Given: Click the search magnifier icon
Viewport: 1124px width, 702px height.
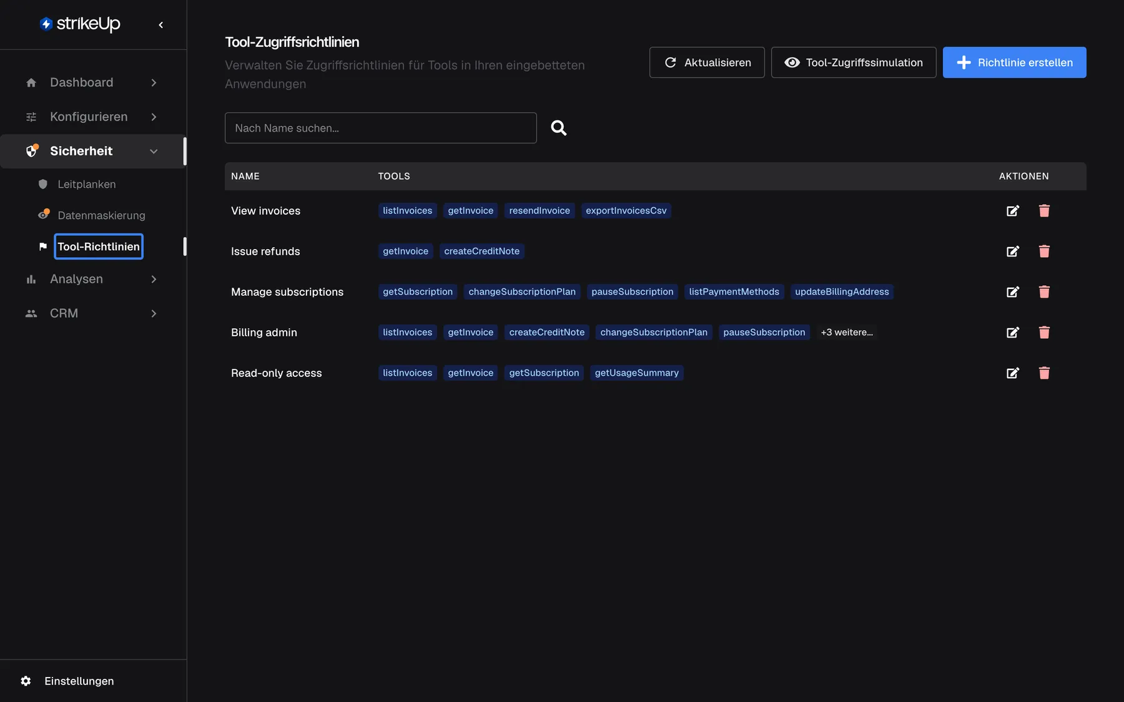Looking at the screenshot, I should pos(559,128).
